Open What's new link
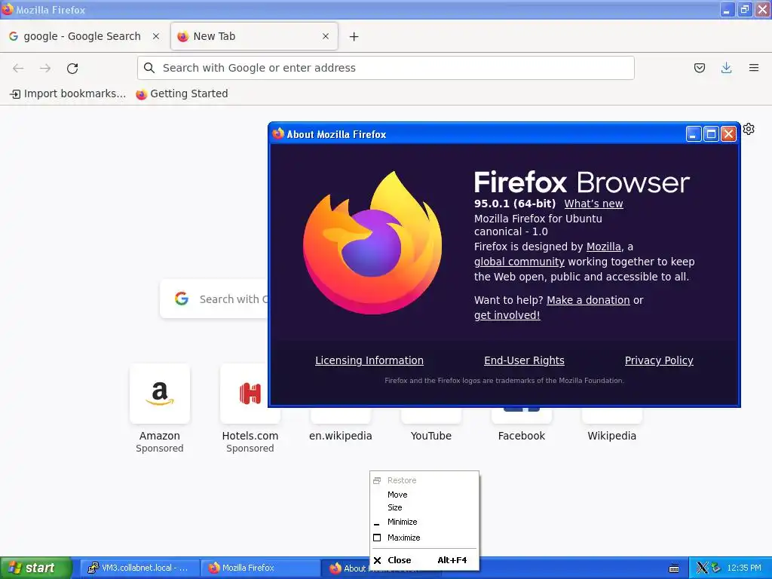This screenshot has height=579, width=772. tap(593, 204)
